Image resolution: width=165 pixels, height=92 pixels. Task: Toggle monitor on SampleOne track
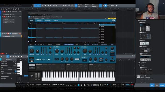tap(10, 33)
